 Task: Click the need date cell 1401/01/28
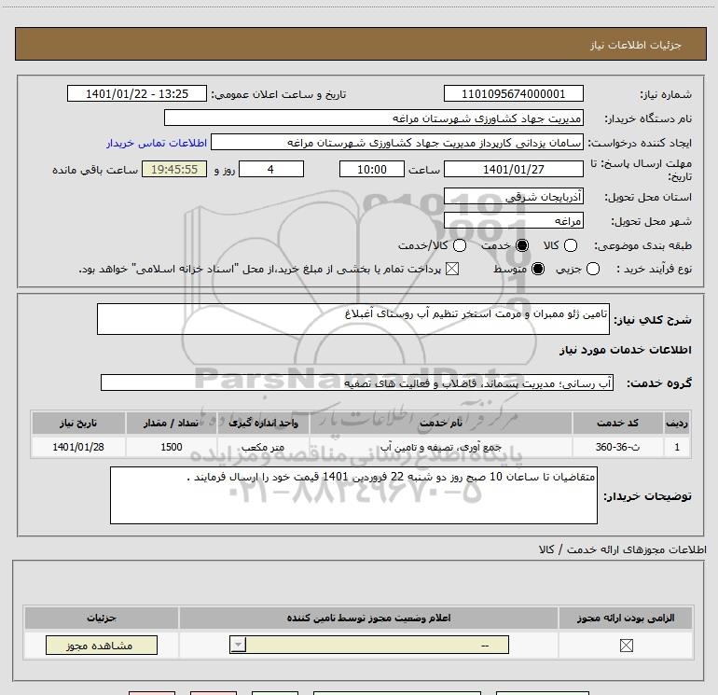pyautogui.click(x=78, y=447)
